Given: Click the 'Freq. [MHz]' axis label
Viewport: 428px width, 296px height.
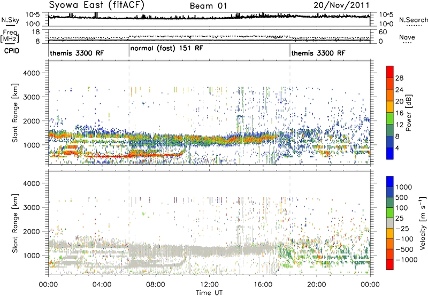Looking at the screenshot, I should [x=10, y=36].
